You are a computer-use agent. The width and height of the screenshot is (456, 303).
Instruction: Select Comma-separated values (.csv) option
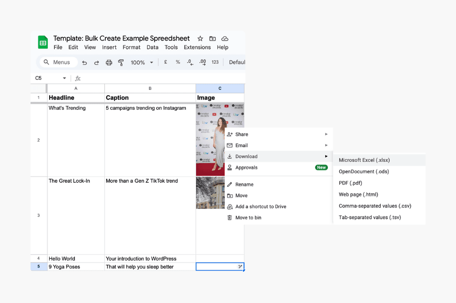(375, 206)
